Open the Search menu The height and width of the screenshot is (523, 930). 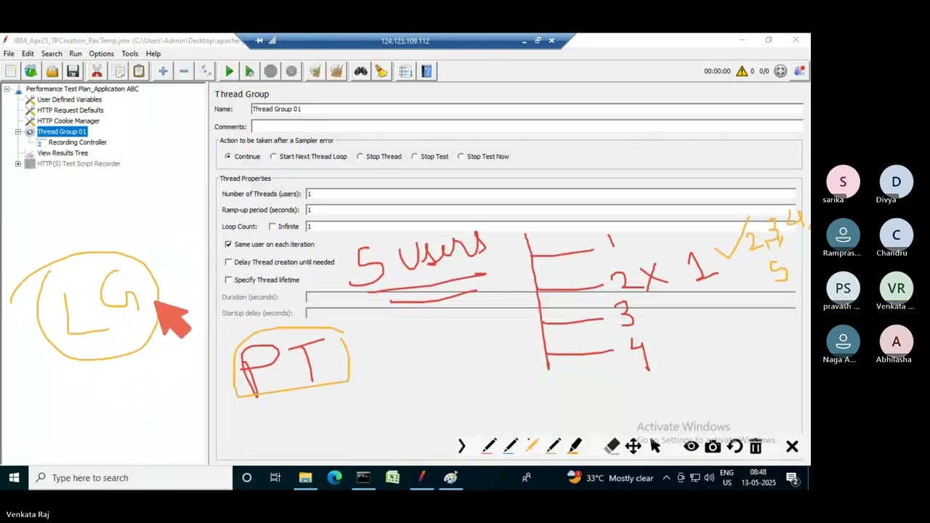click(x=52, y=54)
